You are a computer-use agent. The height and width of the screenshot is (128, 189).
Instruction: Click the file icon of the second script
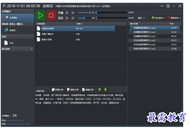pos(39,34)
